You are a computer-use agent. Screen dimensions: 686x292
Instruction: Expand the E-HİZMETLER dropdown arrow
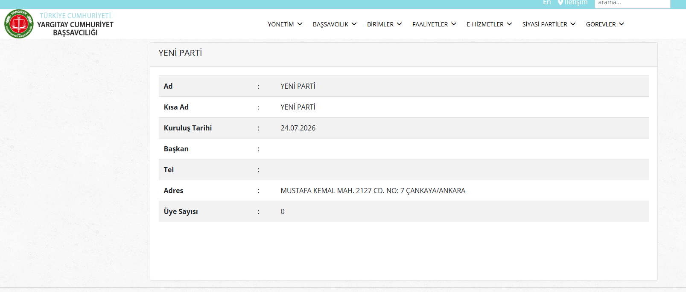(x=509, y=24)
